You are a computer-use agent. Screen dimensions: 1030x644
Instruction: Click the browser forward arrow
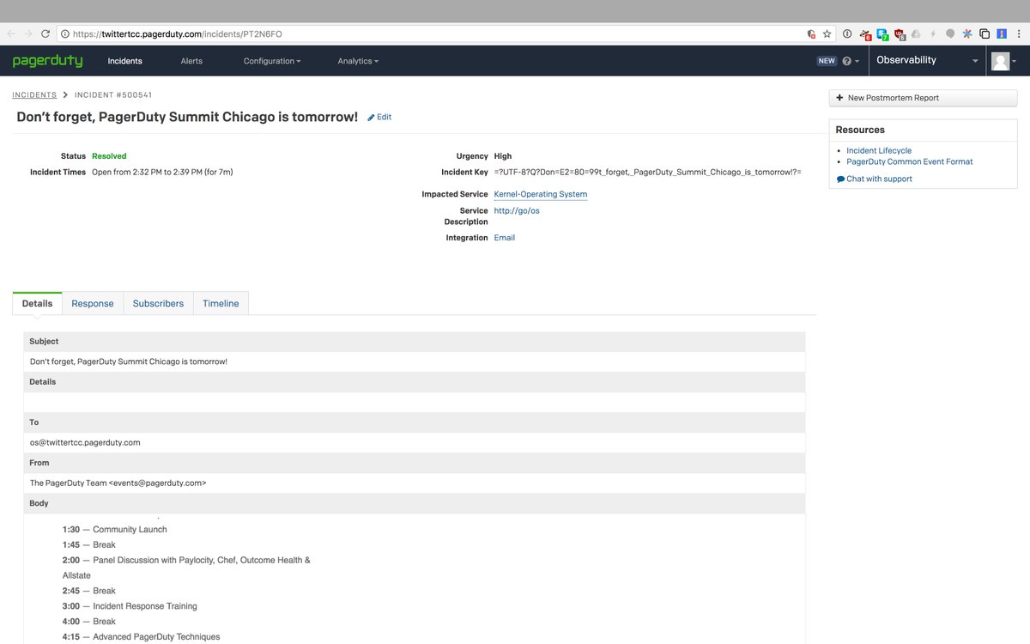28,34
